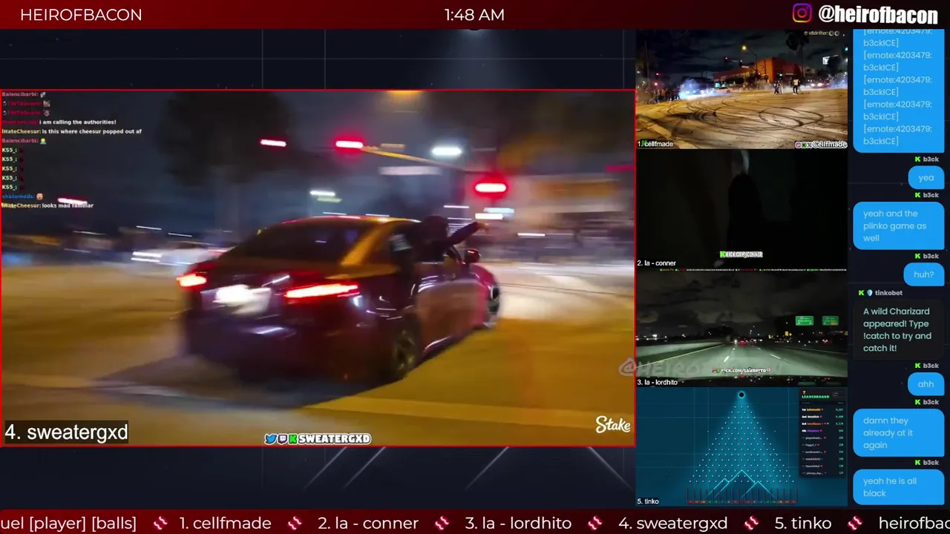This screenshot has width=950, height=534.
Task: Click '3. la - lordhito' in bottom ticker
Action: (518, 523)
